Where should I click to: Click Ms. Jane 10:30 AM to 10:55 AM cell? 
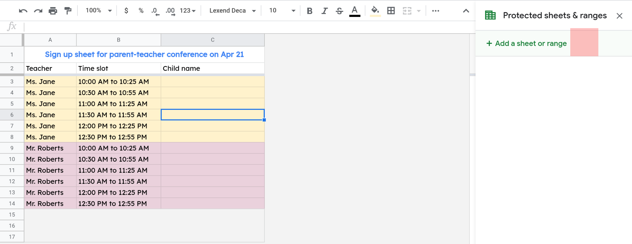118,93
